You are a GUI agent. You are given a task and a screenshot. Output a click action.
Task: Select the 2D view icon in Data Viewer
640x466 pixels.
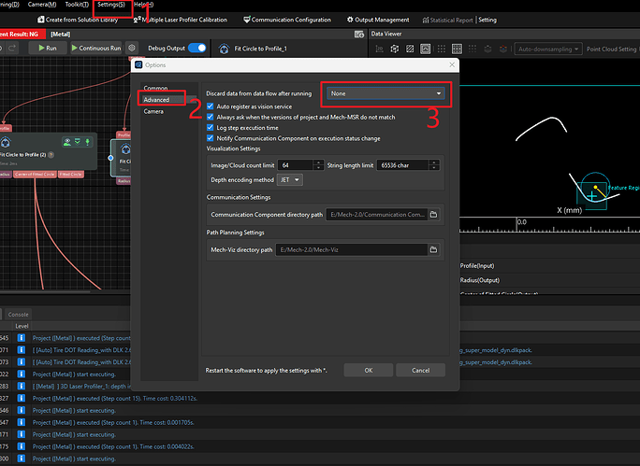(x=379, y=49)
